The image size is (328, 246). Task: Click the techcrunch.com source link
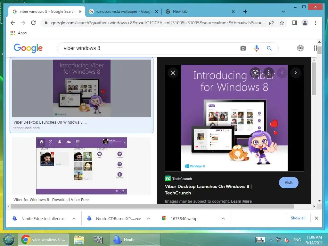[26, 128]
